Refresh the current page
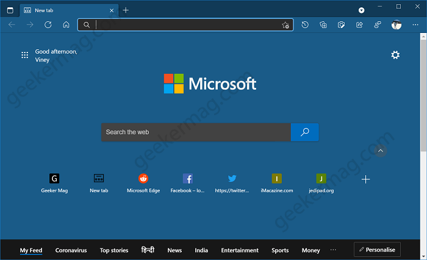 48,25
